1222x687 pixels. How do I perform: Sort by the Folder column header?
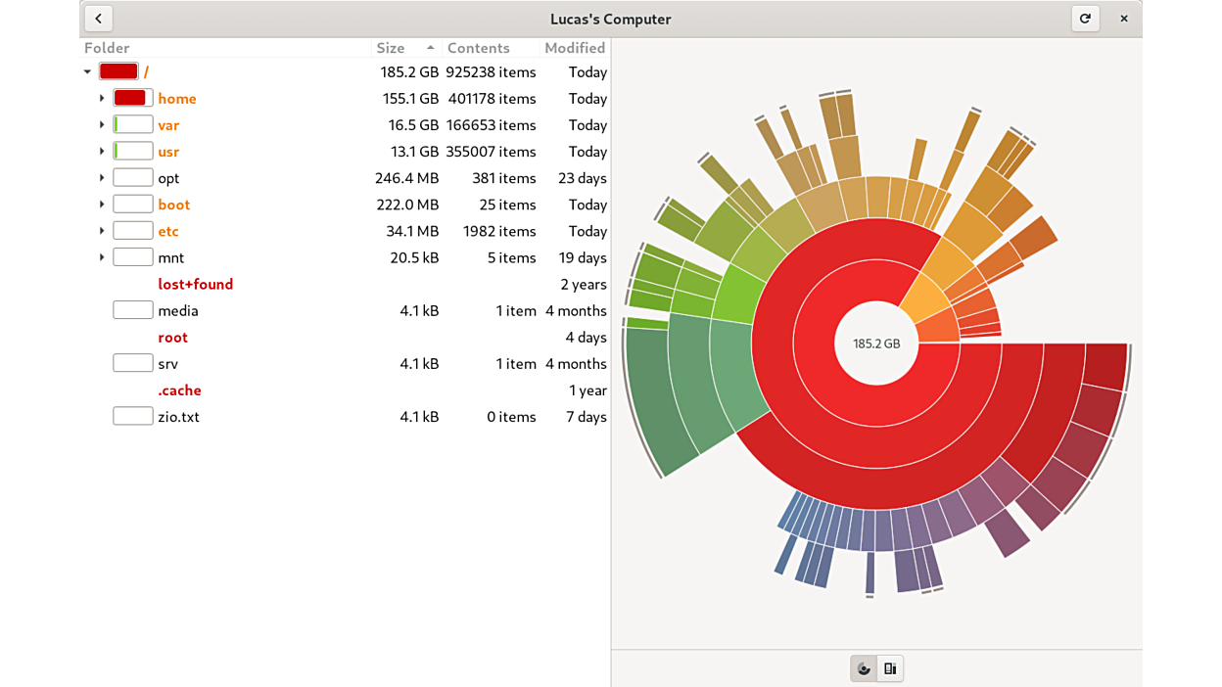[107, 48]
